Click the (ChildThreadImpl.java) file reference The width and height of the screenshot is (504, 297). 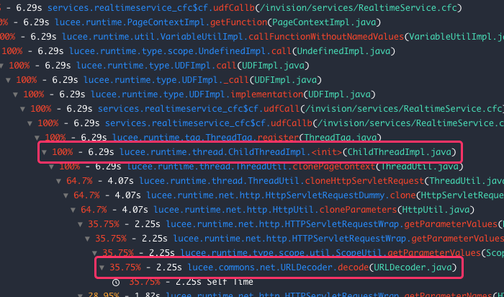pos(399,152)
